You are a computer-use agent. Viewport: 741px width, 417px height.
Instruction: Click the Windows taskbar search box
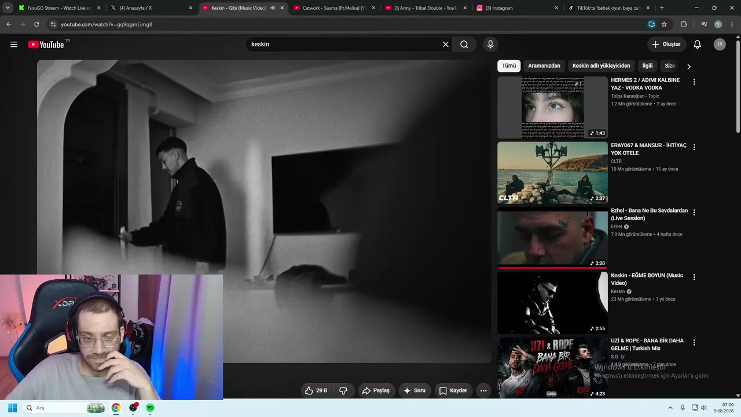point(65,408)
